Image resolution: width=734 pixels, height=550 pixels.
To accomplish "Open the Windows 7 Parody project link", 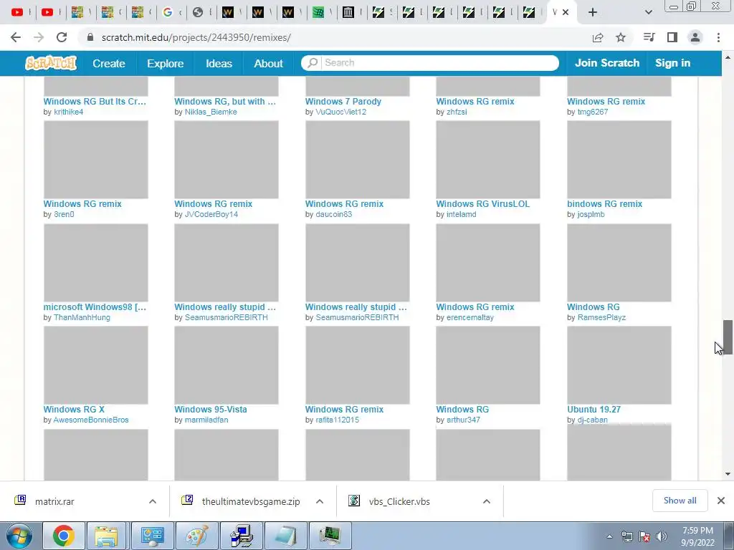I will 343,102.
